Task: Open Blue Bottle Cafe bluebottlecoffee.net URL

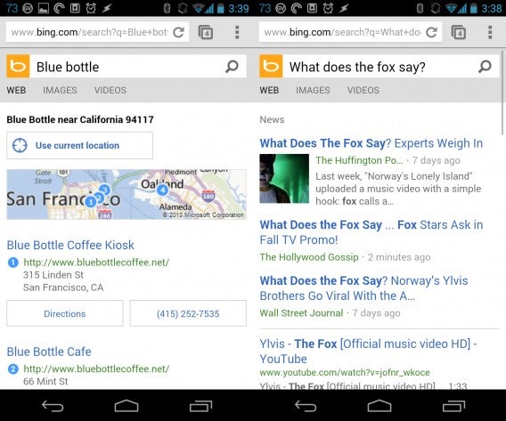Action: click(x=96, y=368)
